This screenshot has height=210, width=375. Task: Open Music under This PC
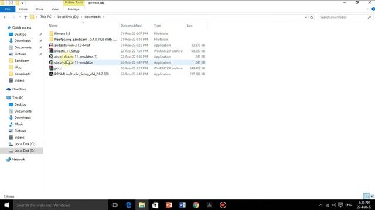coord(19,124)
